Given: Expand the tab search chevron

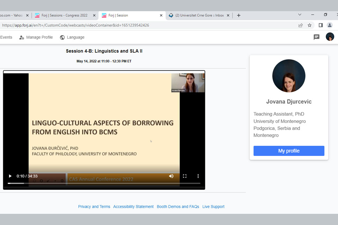Looking at the screenshot, I should [300, 15].
